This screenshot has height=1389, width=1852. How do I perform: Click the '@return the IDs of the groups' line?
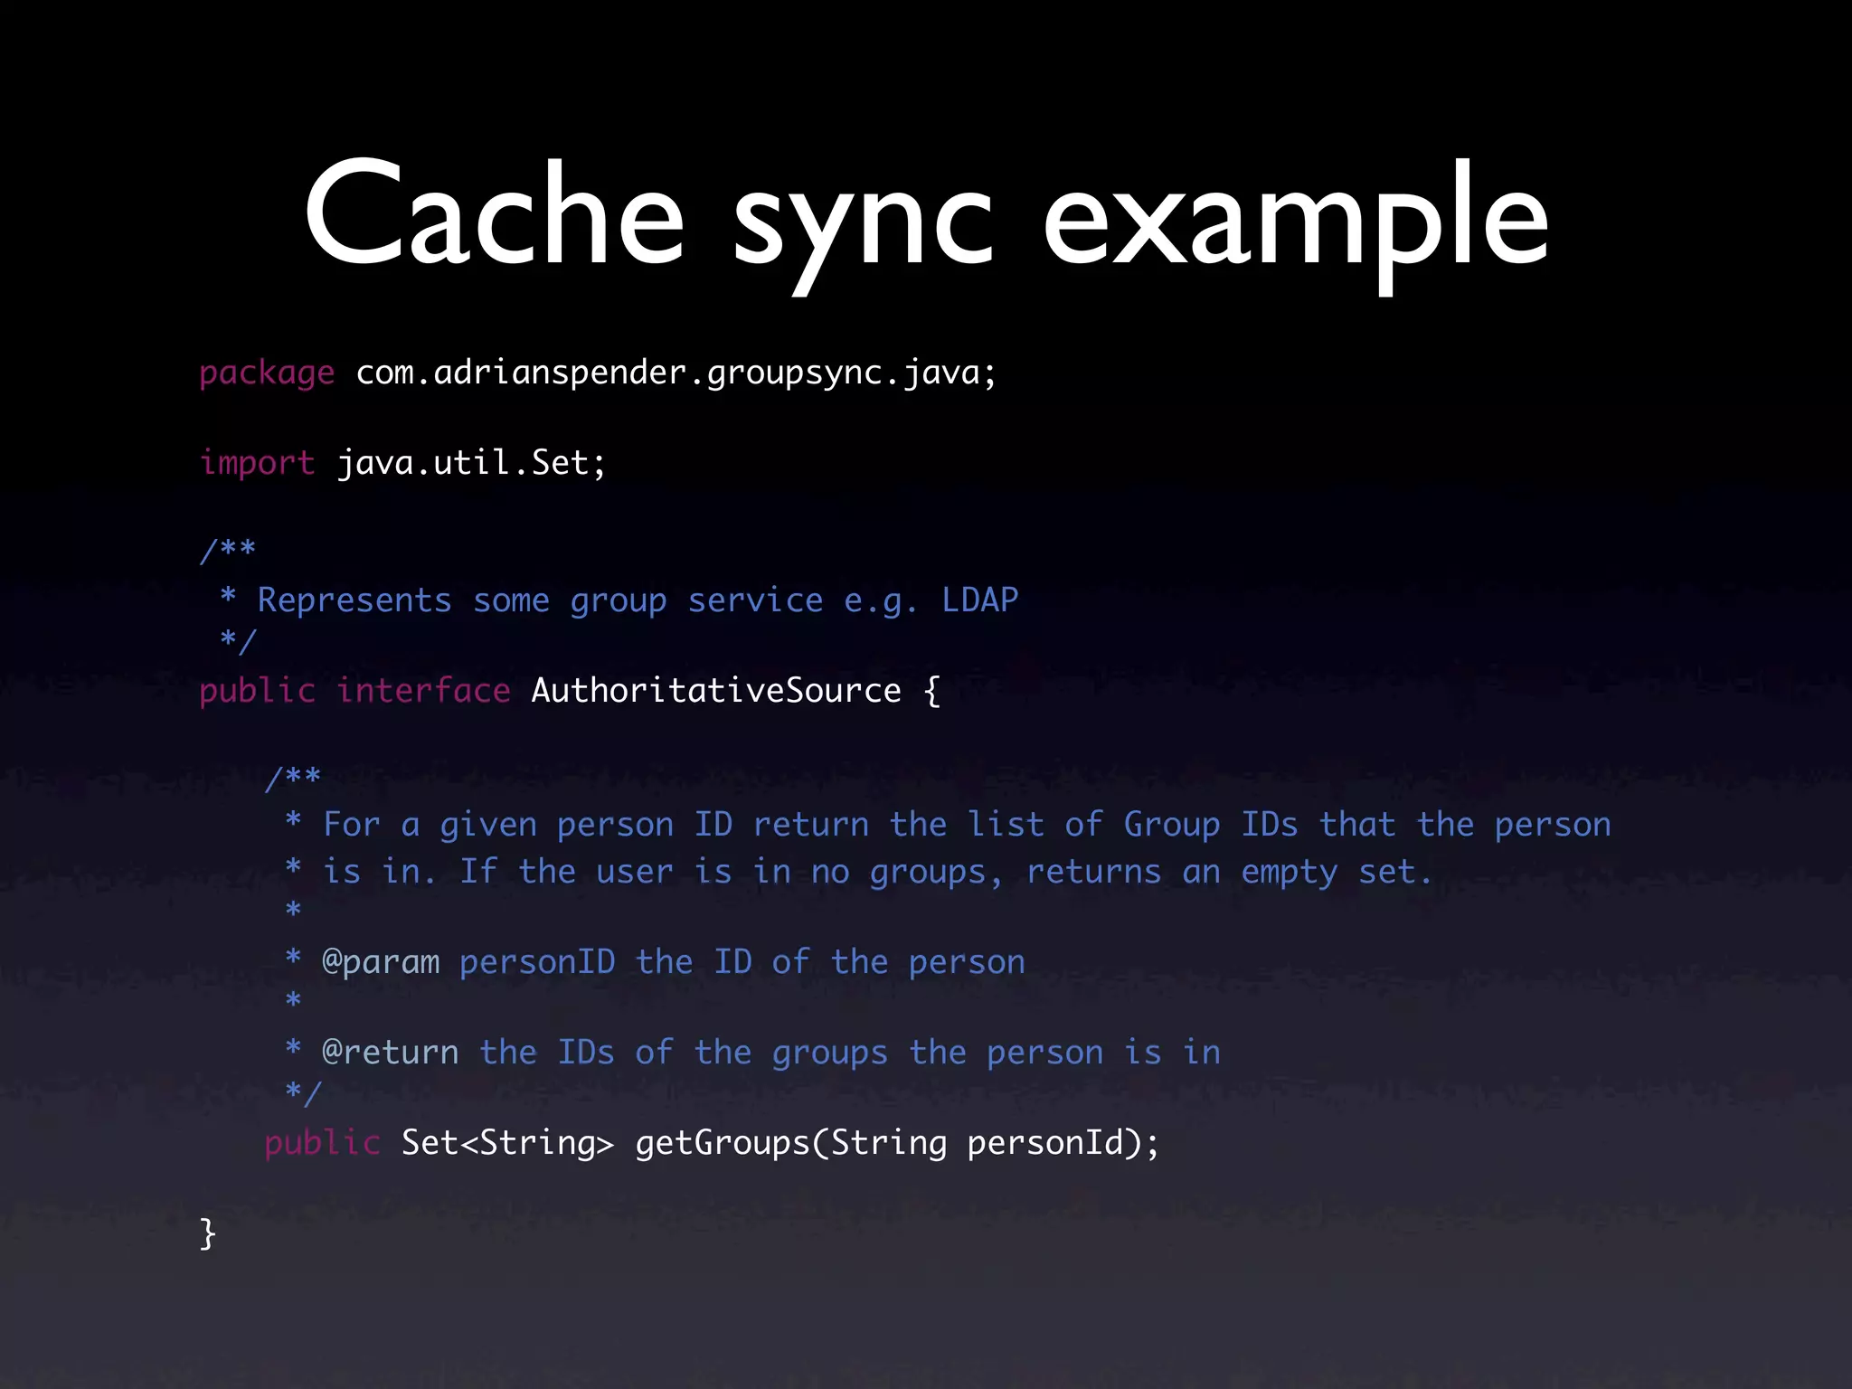[x=753, y=1053]
